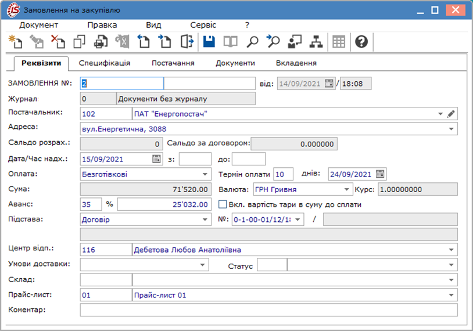This screenshot has height=331, width=473.
Task: Click the copy document toolbar icon
Action: (x=80, y=42)
